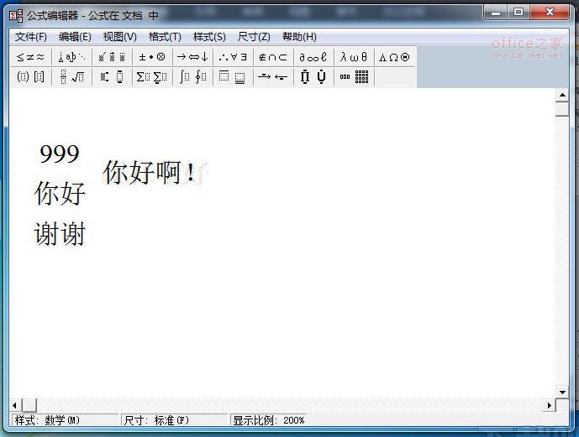Open the arrow symbols palette (→⇔↓)
579x437 pixels.
[192, 57]
